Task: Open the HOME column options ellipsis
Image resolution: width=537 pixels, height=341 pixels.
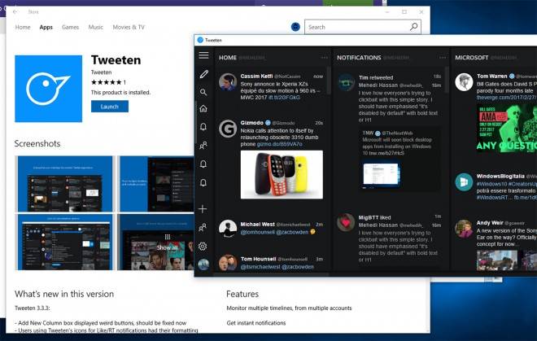Action: click(325, 58)
